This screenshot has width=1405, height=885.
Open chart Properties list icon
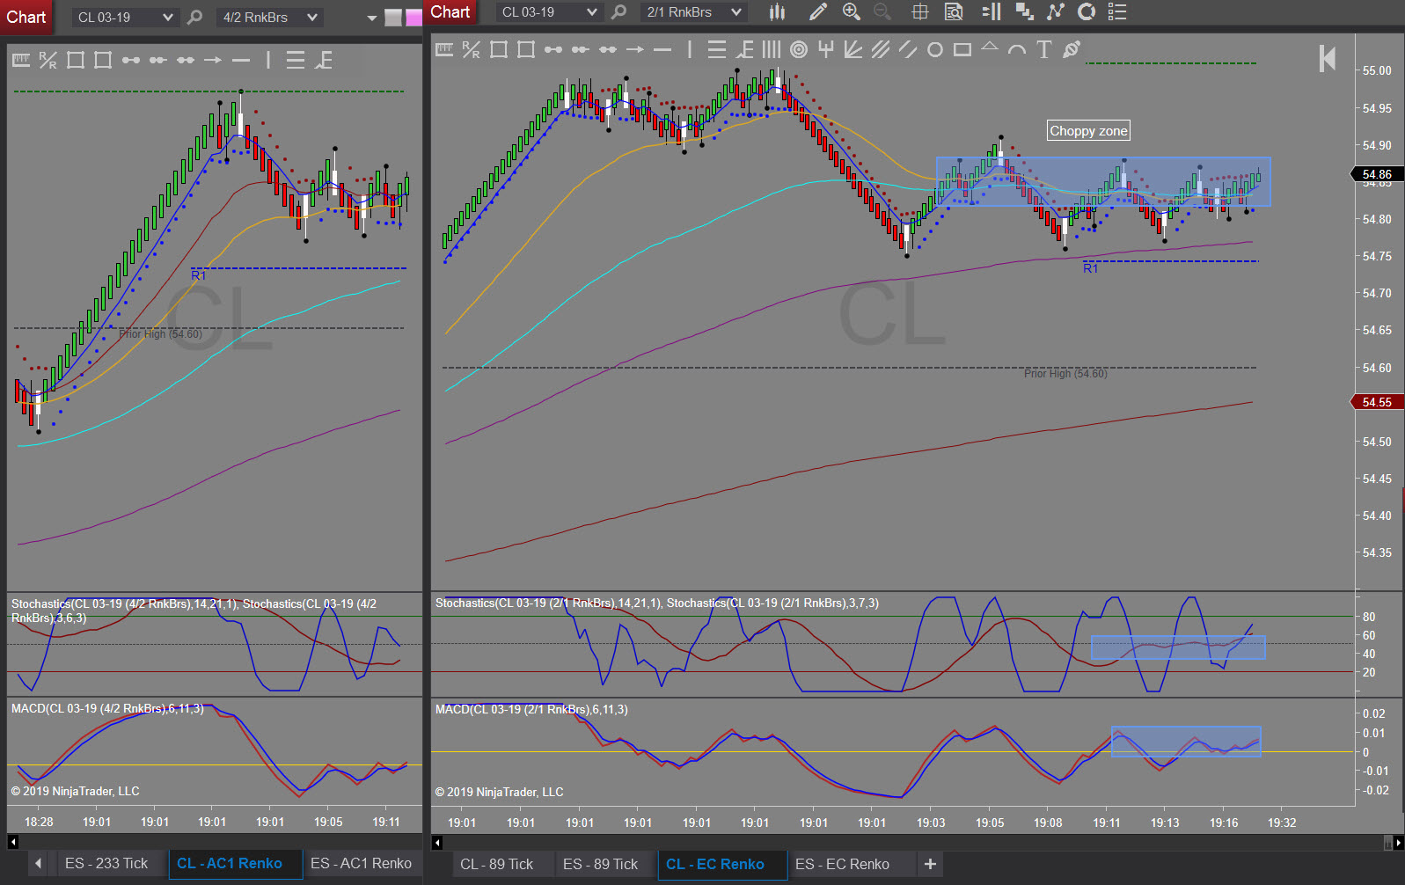point(1117,11)
